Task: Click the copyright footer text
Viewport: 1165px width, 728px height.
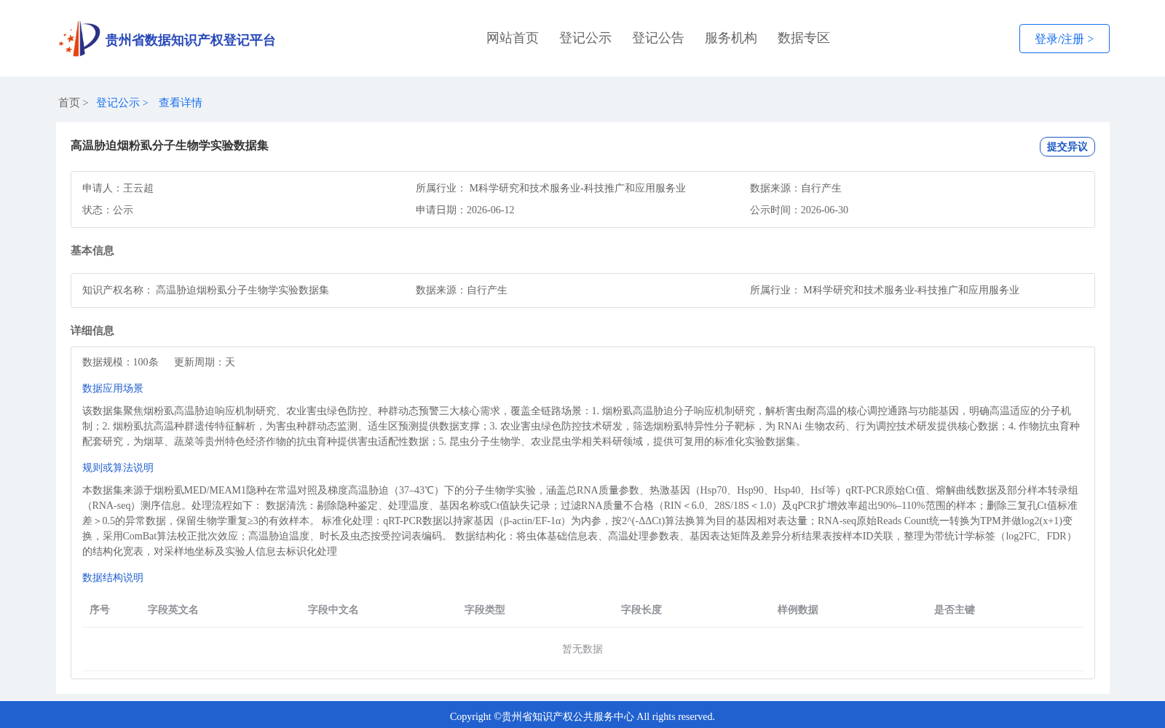Action: click(582, 716)
